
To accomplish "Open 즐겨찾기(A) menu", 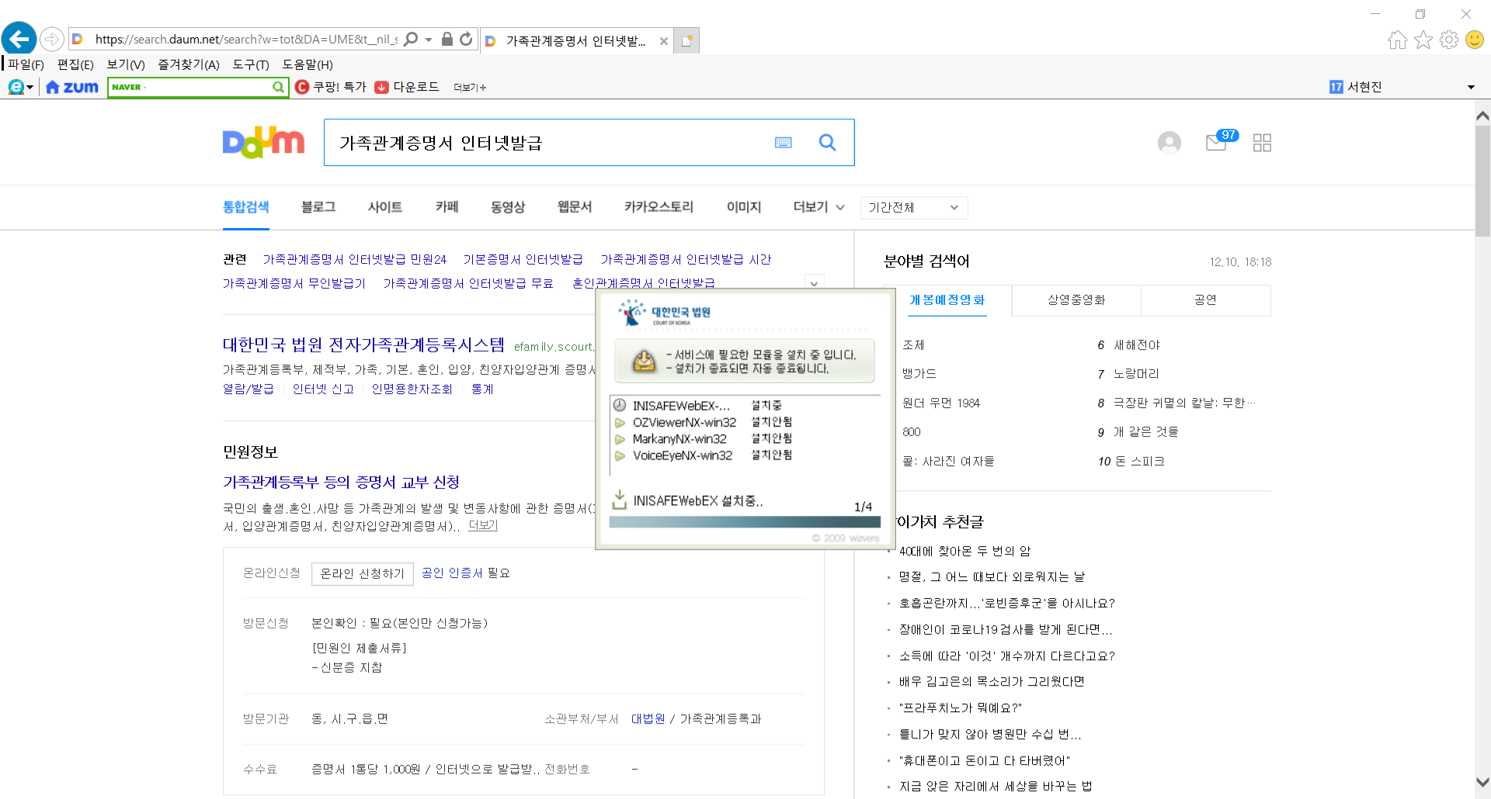I will [189, 64].
